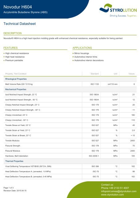Click the infopoint.emea@styrolution.com email address
140x198 pixels.
[119, 191]
